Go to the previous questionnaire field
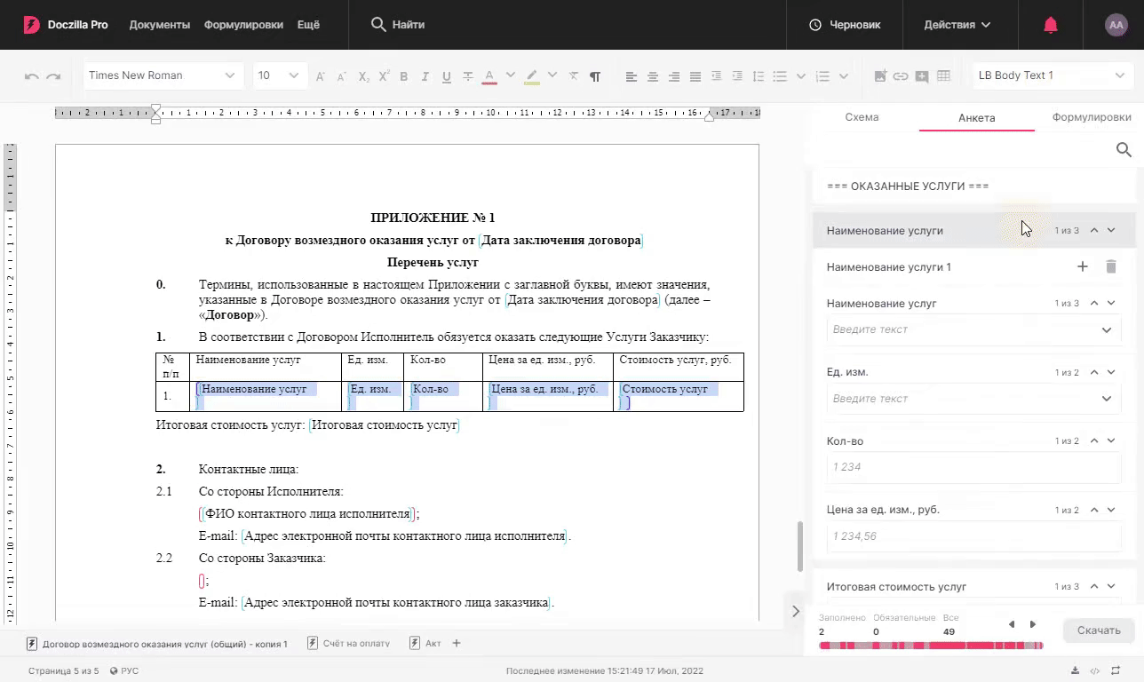The image size is (1144, 682). tap(1012, 624)
